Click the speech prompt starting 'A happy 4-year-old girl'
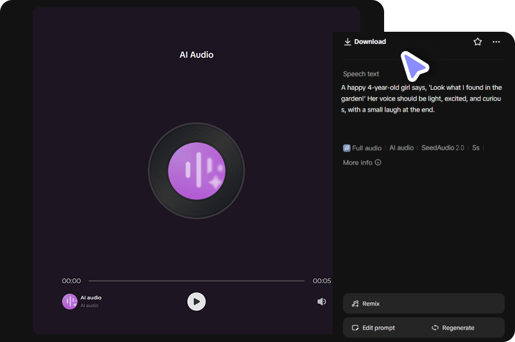Image resolution: width=515 pixels, height=342 pixels. [421, 99]
